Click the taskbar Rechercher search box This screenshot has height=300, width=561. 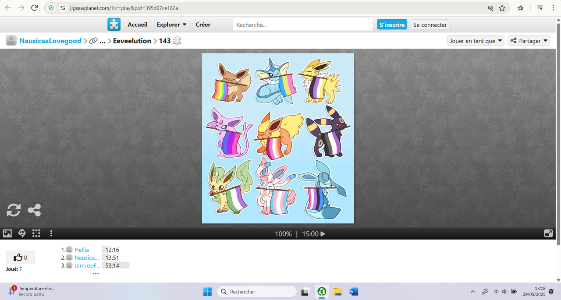(x=257, y=292)
